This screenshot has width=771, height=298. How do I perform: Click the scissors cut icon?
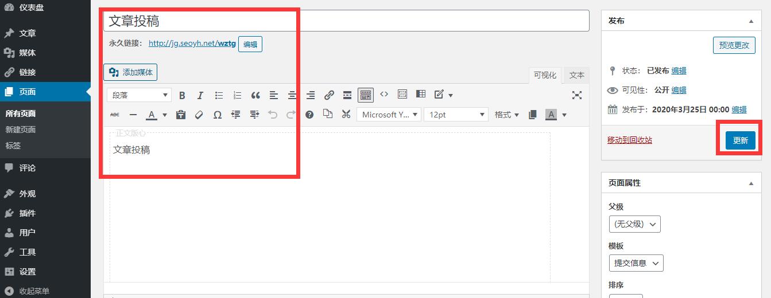click(x=346, y=114)
